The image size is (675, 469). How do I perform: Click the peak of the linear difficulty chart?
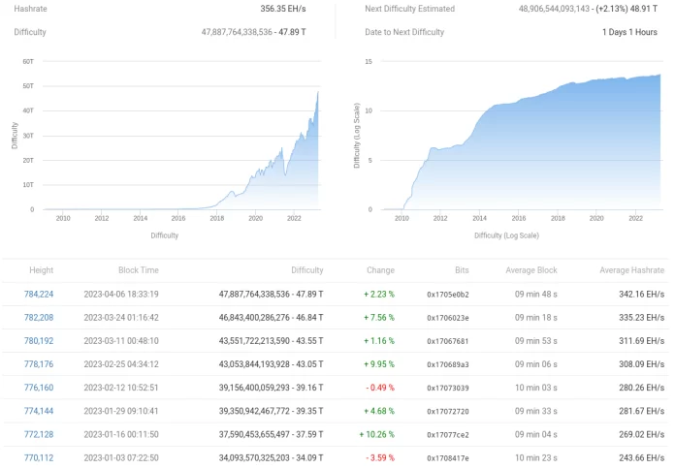(317, 93)
